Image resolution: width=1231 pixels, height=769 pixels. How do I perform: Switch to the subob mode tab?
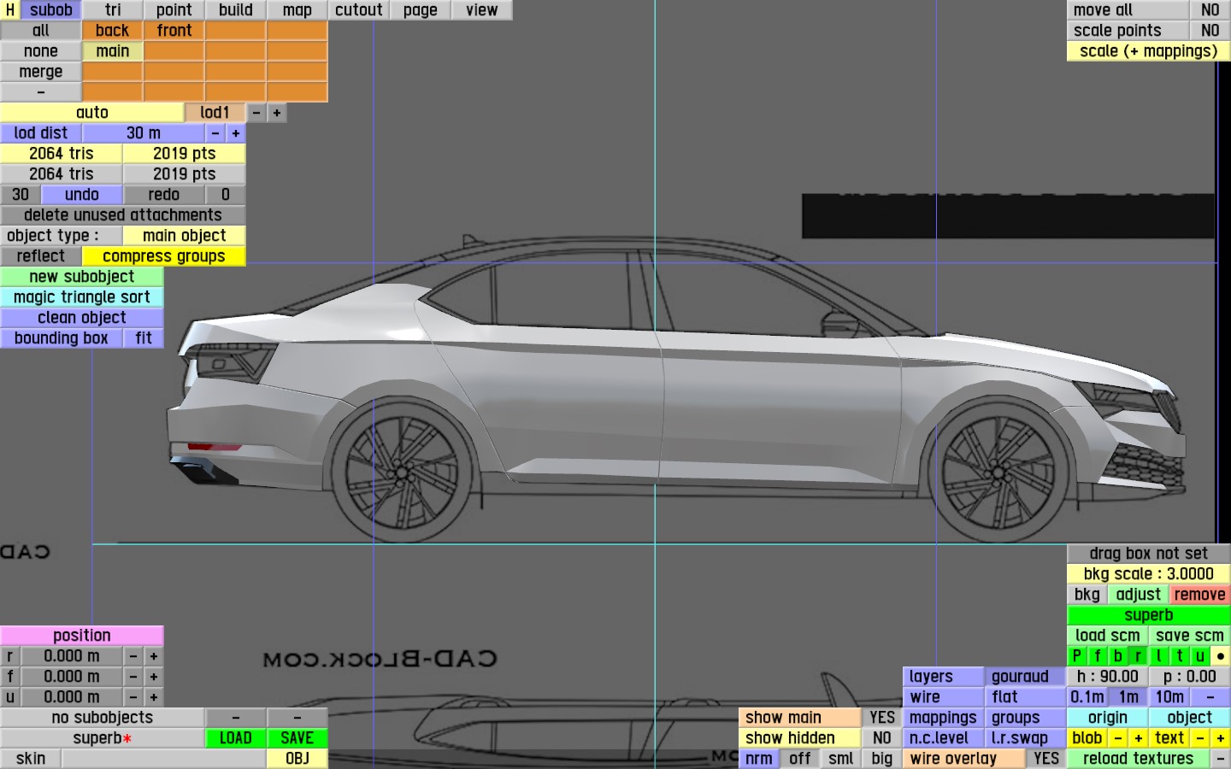[51, 10]
